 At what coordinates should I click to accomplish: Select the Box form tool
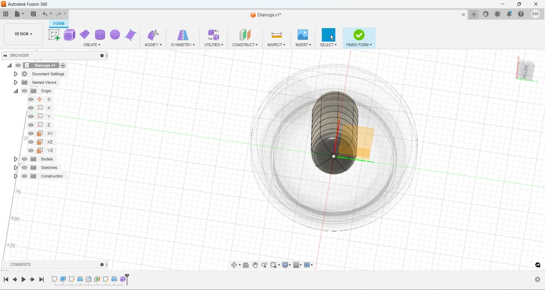70,35
